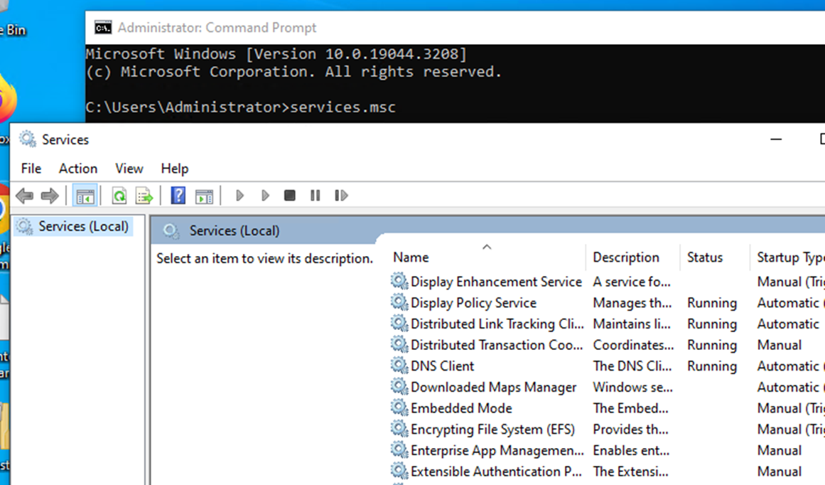
Task: Go back using the toolbar Back arrow
Action: (x=25, y=196)
